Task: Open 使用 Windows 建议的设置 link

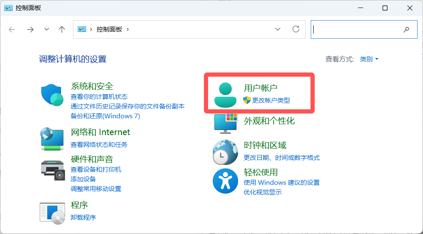Action: (282, 183)
